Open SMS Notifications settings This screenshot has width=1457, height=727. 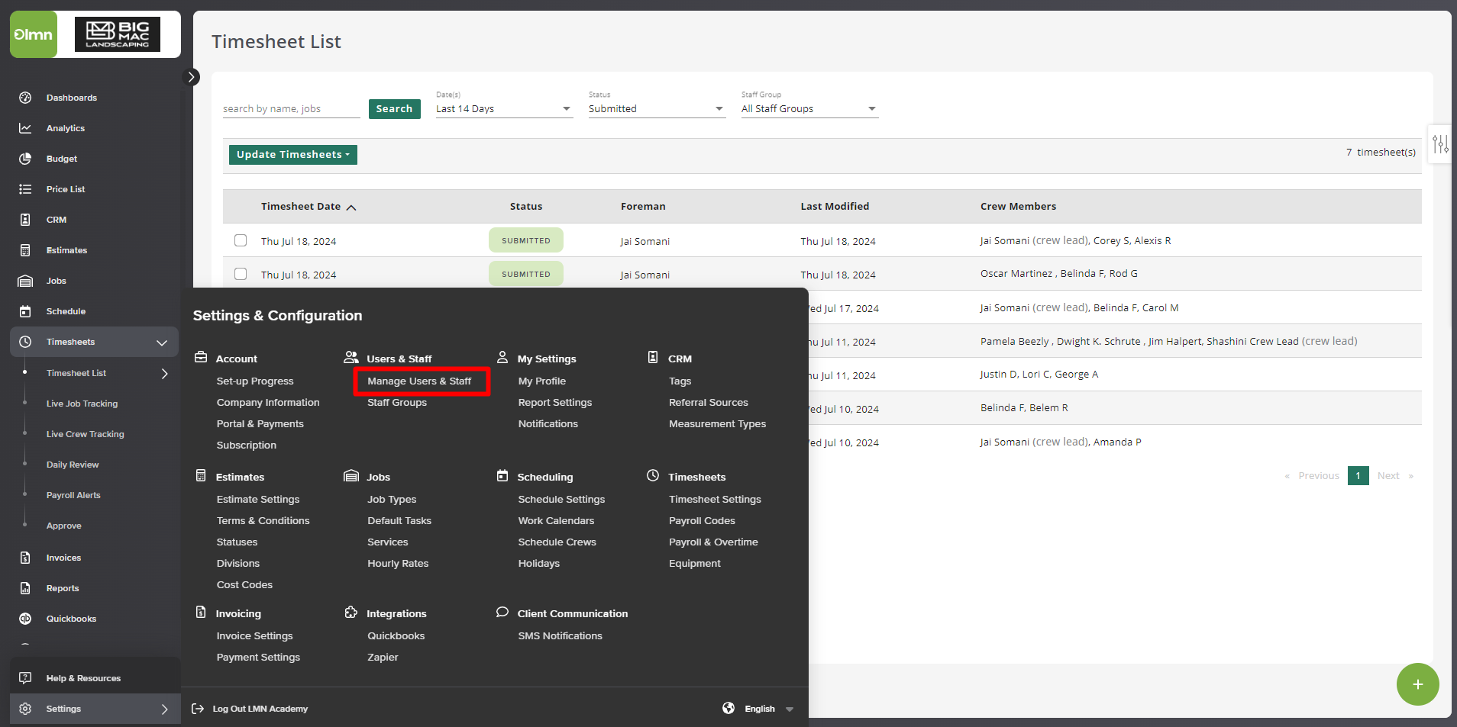point(560,636)
